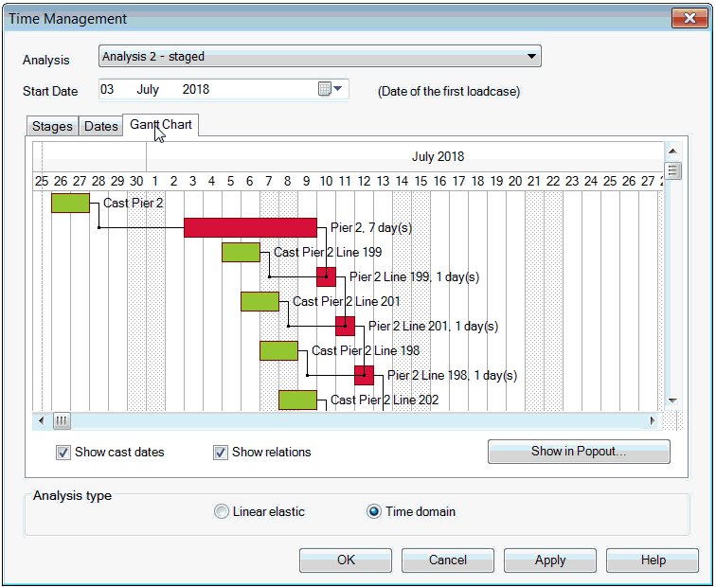Select the red Pier 2 Line 198 block
The width and height of the screenshot is (716, 587).
(x=364, y=375)
